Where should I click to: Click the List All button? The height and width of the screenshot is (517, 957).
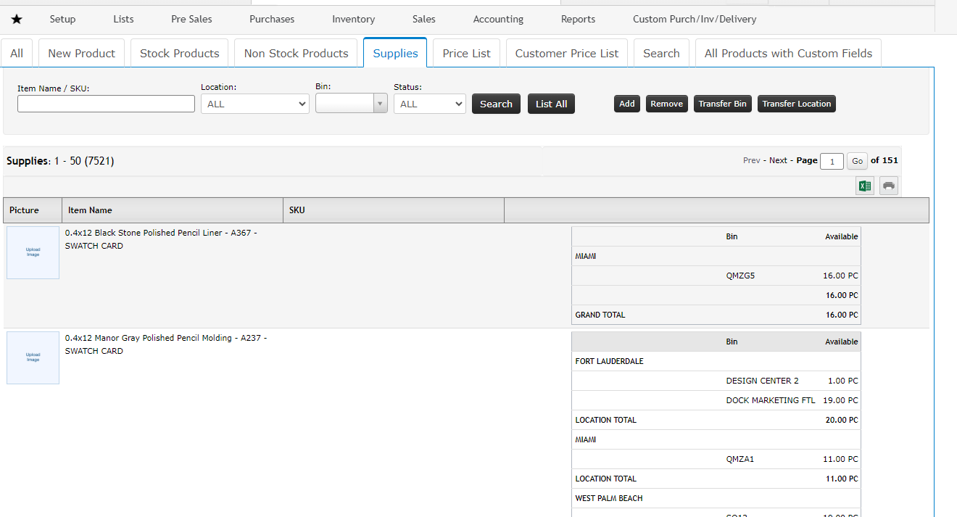[551, 104]
